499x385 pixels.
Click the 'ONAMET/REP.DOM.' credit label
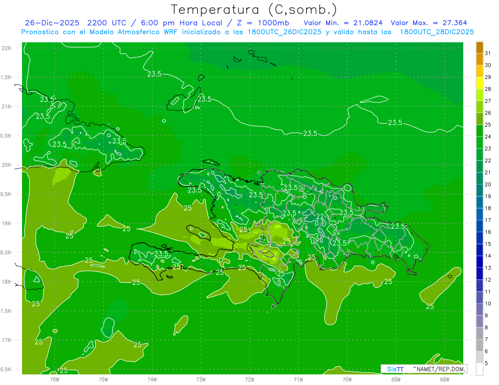tap(439, 369)
